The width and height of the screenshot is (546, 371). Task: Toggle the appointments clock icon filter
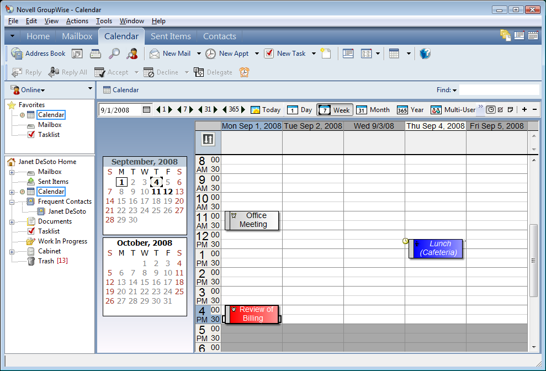(x=491, y=110)
